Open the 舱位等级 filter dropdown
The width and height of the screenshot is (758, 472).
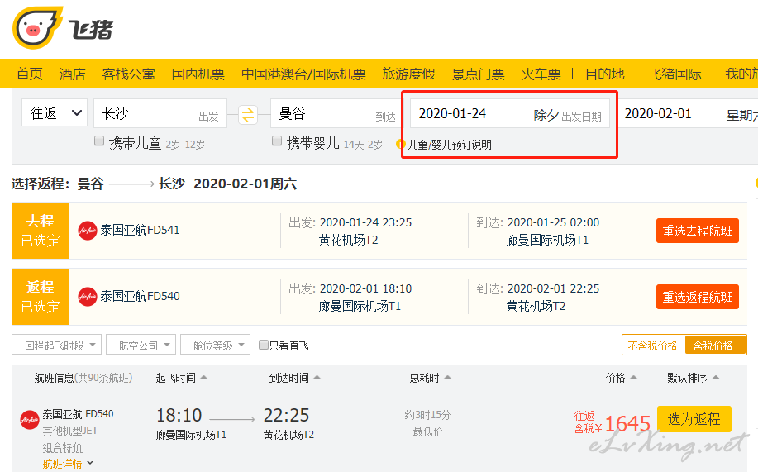coord(216,346)
